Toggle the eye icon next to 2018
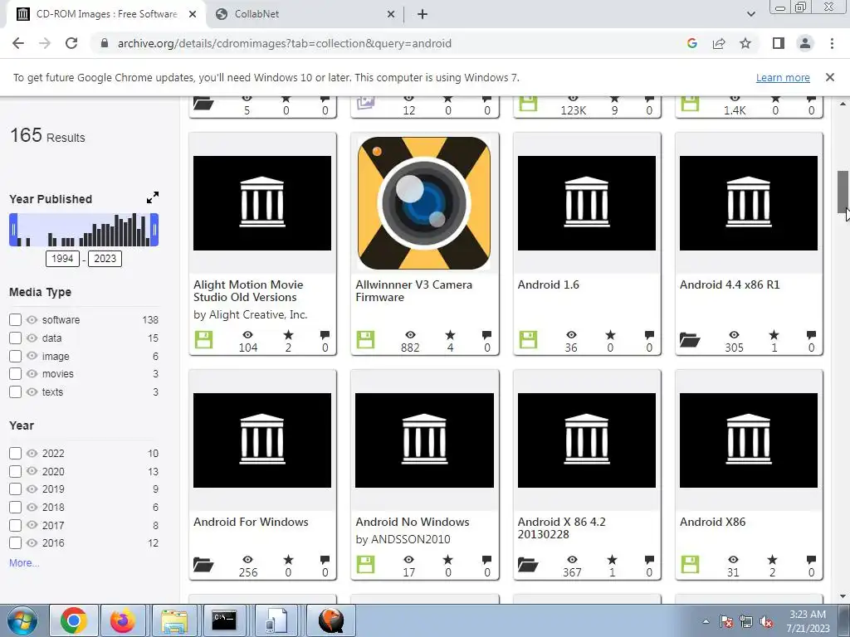This screenshot has width=850, height=637. click(32, 507)
